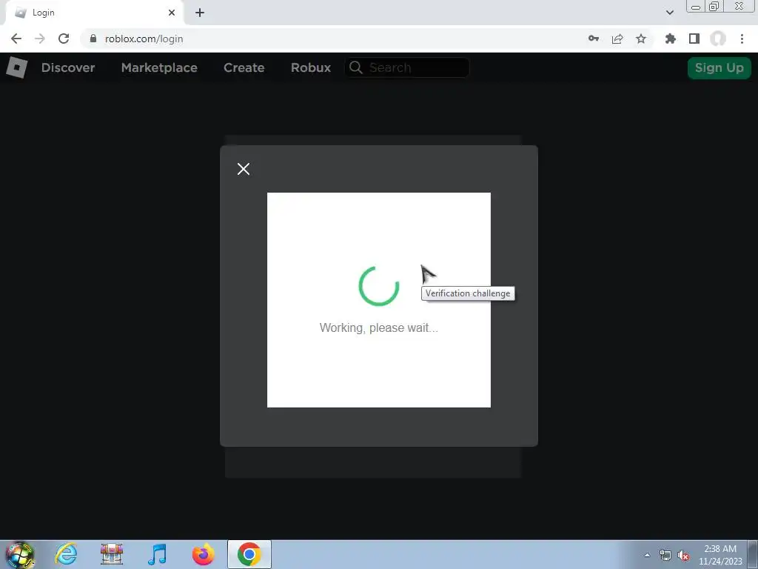Image resolution: width=758 pixels, height=569 pixels.
Task: View site info via the lock icon
Action: pyautogui.click(x=93, y=39)
